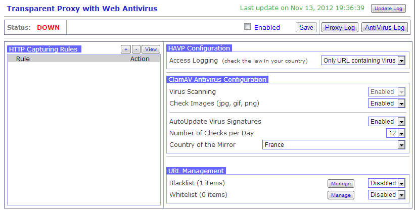Save the proxy configuration
The height and width of the screenshot is (210, 415).
pos(306,27)
